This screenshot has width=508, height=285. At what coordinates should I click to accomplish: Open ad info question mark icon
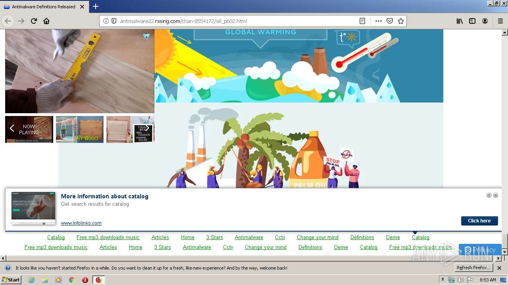tap(489, 195)
